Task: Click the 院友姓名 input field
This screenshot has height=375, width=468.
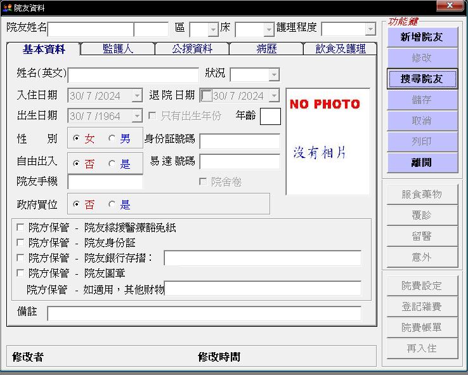Action: (x=91, y=29)
